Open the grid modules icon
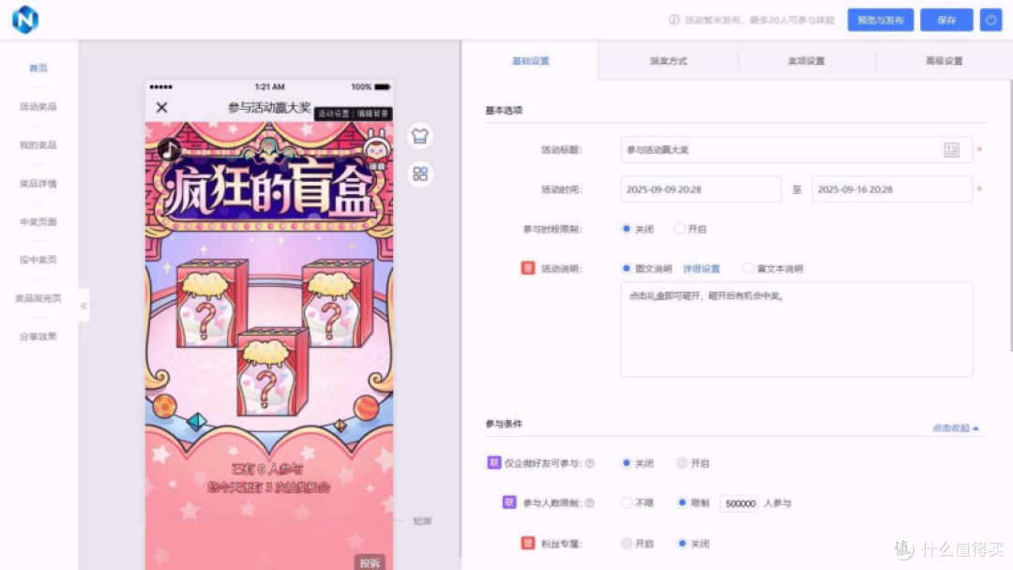 click(x=420, y=173)
